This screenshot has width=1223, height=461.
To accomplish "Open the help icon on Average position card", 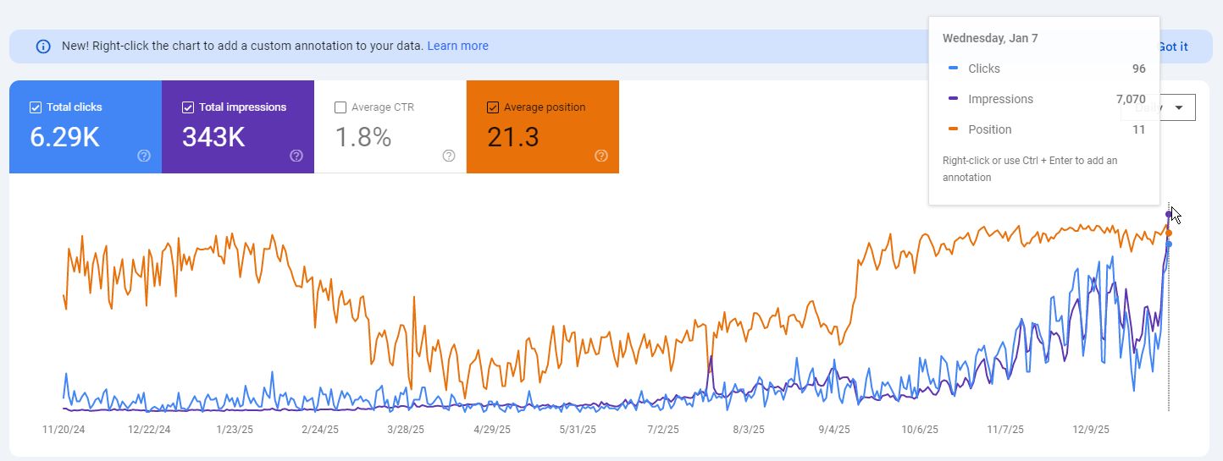I will pos(601,156).
